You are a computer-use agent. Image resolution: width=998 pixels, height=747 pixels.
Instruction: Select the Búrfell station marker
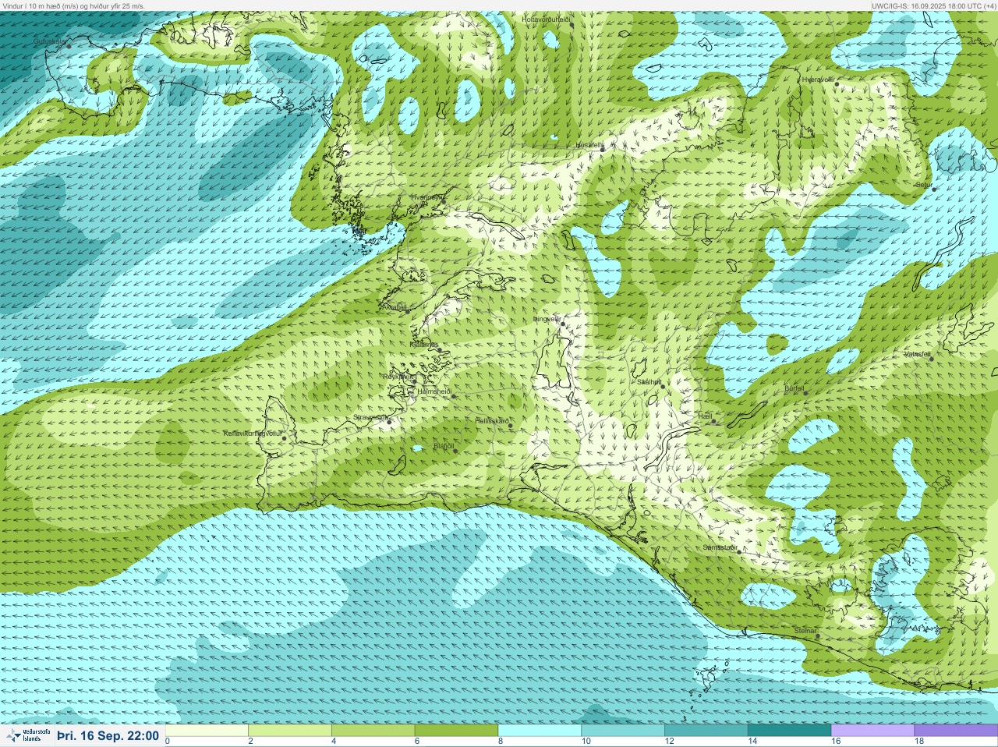pyautogui.click(x=805, y=392)
